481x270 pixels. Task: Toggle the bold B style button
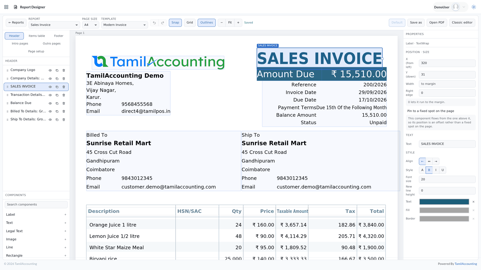[x=429, y=170]
